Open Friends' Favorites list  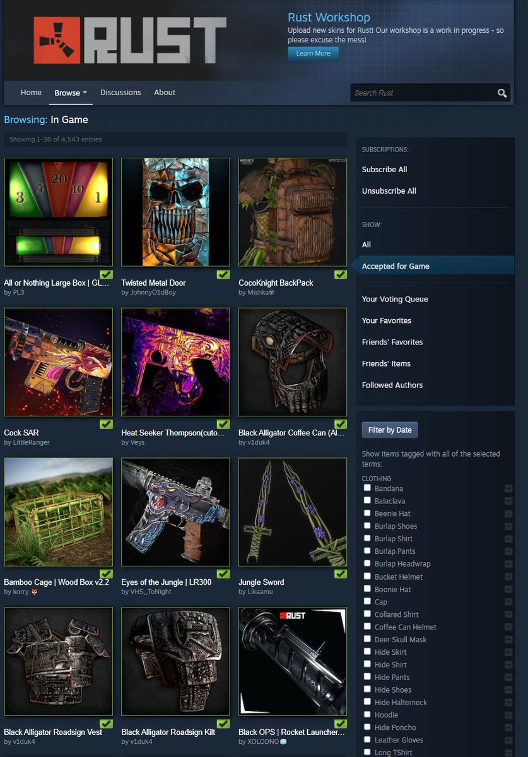click(392, 342)
